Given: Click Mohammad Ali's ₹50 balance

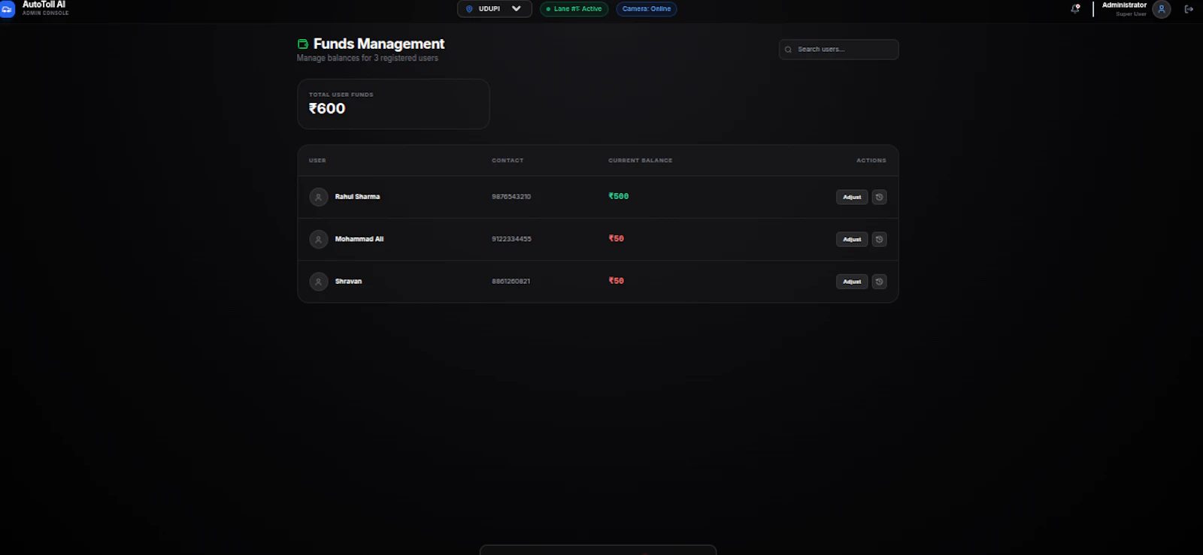Looking at the screenshot, I should point(617,238).
